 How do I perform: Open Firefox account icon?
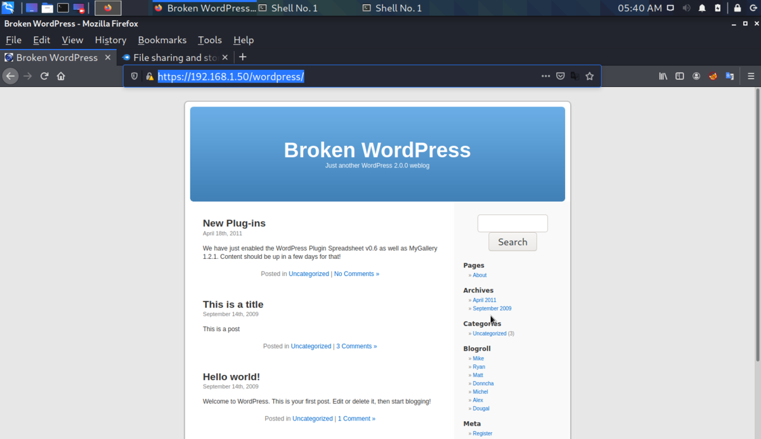click(x=696, y=76)
